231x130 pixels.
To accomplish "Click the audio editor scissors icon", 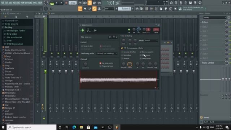I will pyautogui.click(x=176, y=3).
